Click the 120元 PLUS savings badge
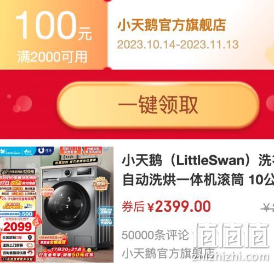 pyautogui.click(x=18, y=172)
